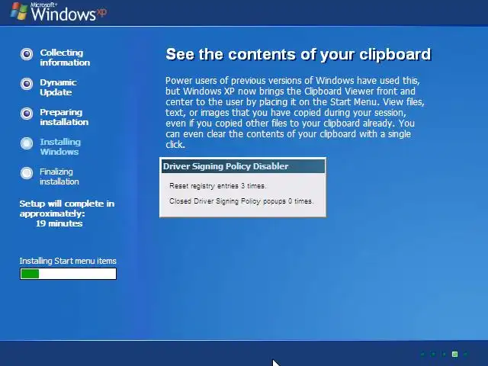Screen dimensions: 488x366
Task: Click 'Reset registry entries 3 times.' text
Action: click(218, 186)
